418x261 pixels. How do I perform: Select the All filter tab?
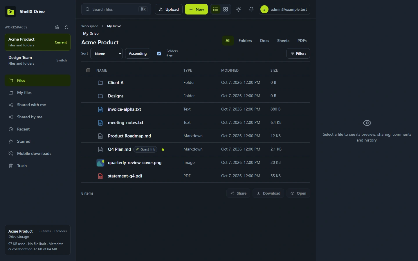pyautogui.click(x=228, y=41)
